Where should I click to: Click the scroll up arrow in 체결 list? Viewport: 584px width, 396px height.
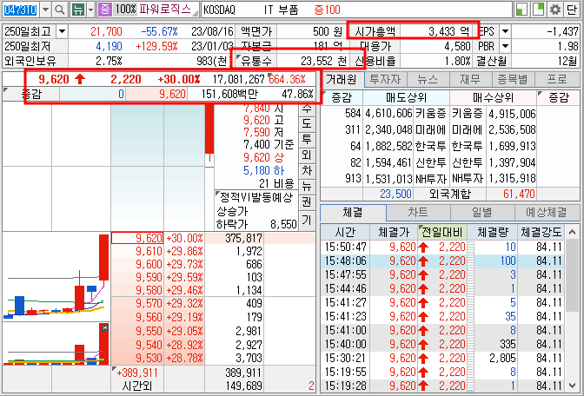click(x=573, y=233)
